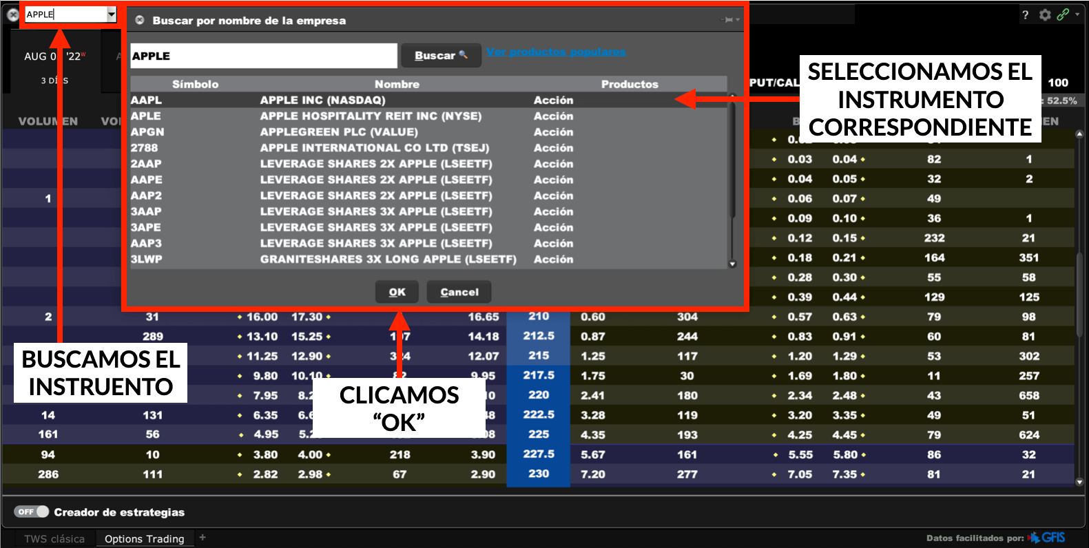
Task: Dismiss the dialog with Cancel button
Action: pyautogui.click(x=459, y=292)
